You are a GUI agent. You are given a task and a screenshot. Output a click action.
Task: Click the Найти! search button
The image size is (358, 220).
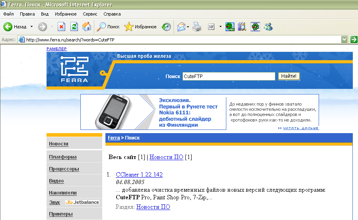[289, 76]
